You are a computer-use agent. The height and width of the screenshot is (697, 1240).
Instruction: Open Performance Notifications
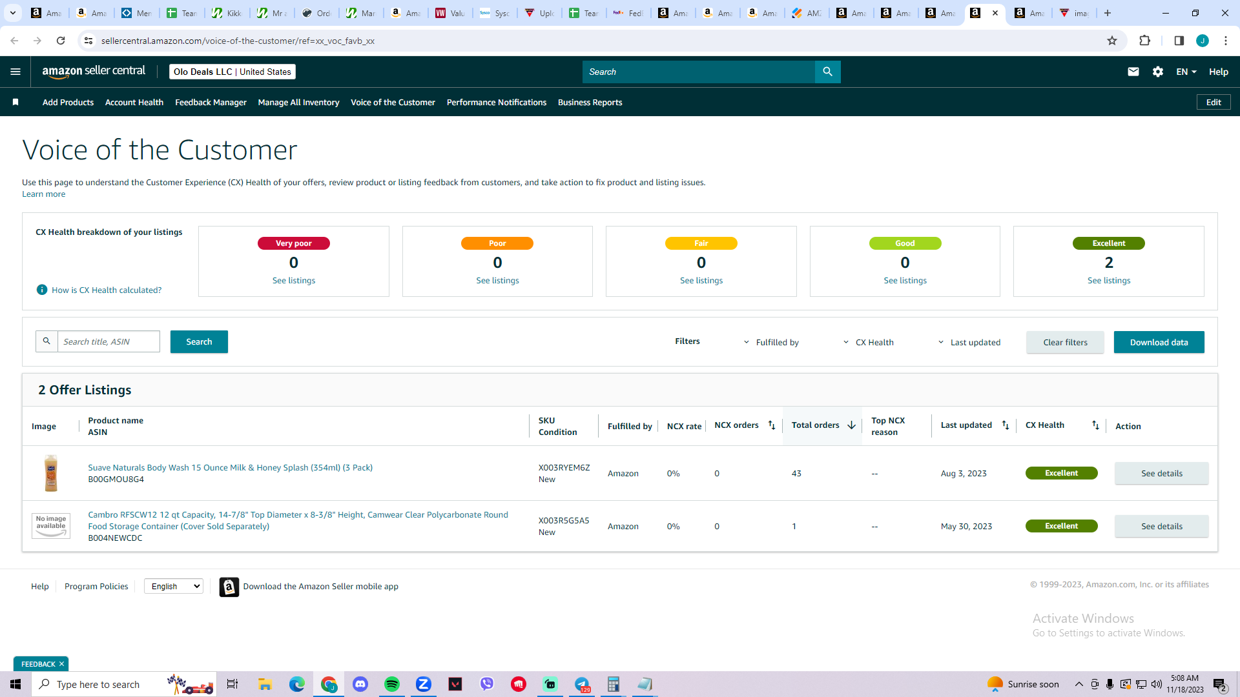point(497,102)
